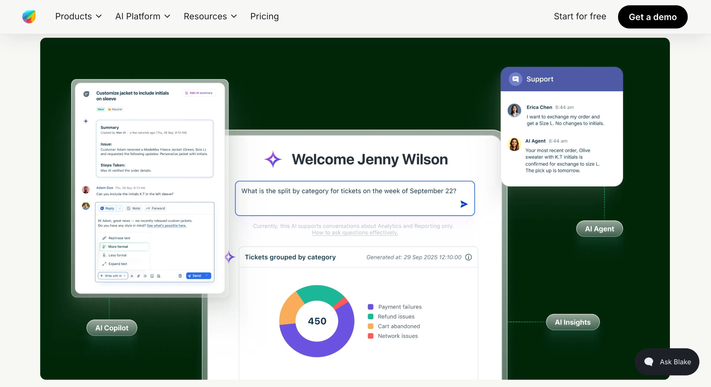Click Erica Chen's avatar in Support chat

pos(514,110)
